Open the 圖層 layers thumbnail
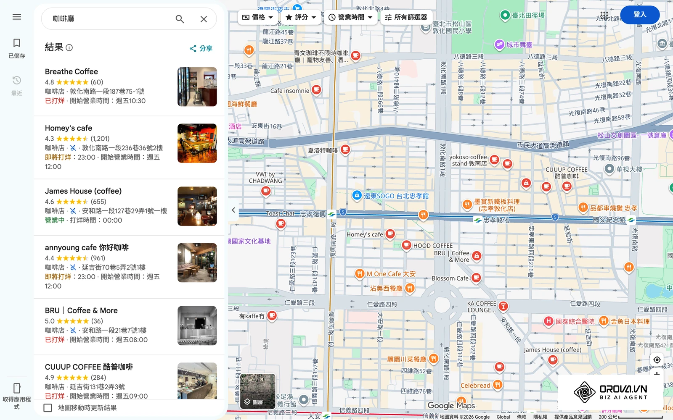The image size is (673, 420). 258,391
